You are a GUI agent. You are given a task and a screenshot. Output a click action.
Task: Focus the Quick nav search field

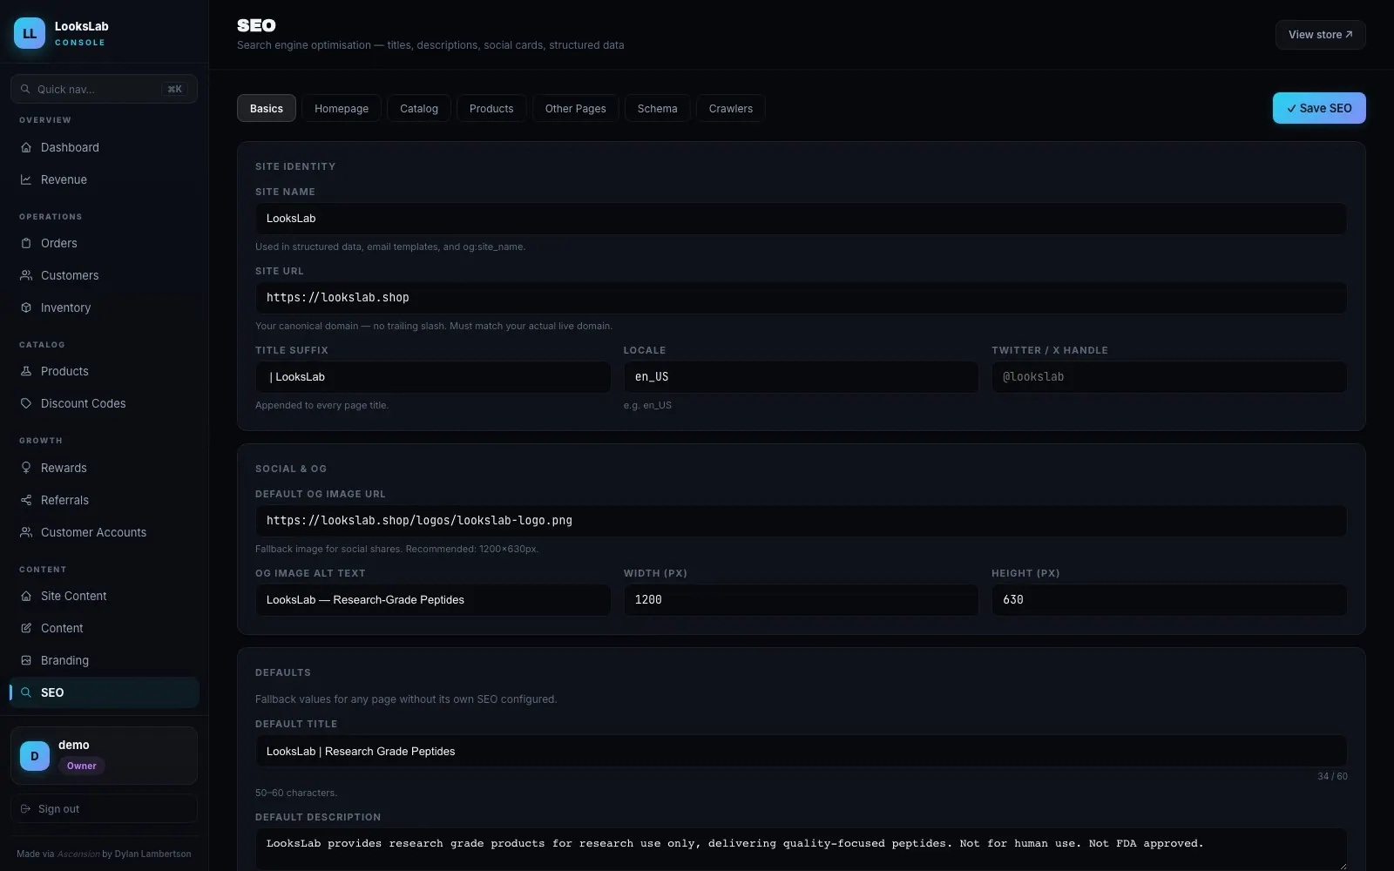point(104,89)
